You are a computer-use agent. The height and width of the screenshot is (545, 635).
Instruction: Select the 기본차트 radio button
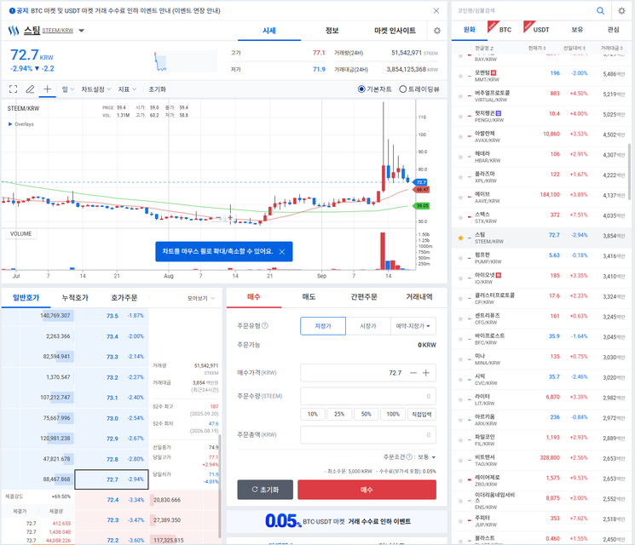point(361,89)
